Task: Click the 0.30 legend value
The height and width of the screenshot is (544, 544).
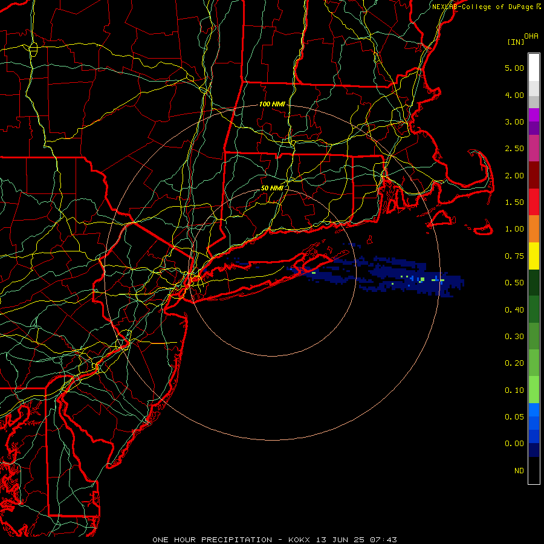Action: (514, 337)
